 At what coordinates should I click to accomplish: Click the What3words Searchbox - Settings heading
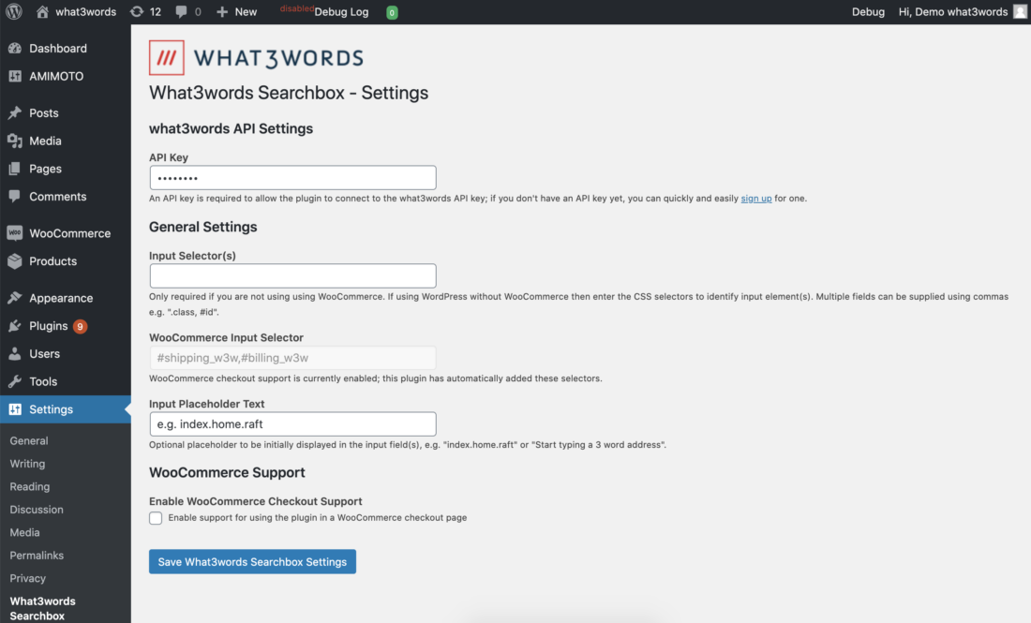[289, 93]
